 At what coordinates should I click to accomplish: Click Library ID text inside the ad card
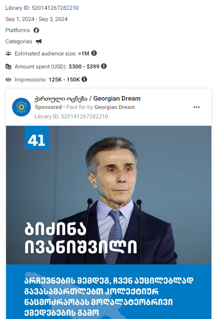click(71, 116)
